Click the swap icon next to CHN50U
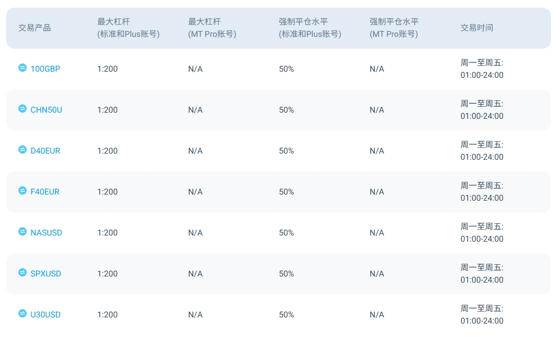 click(x=23, y=109)
